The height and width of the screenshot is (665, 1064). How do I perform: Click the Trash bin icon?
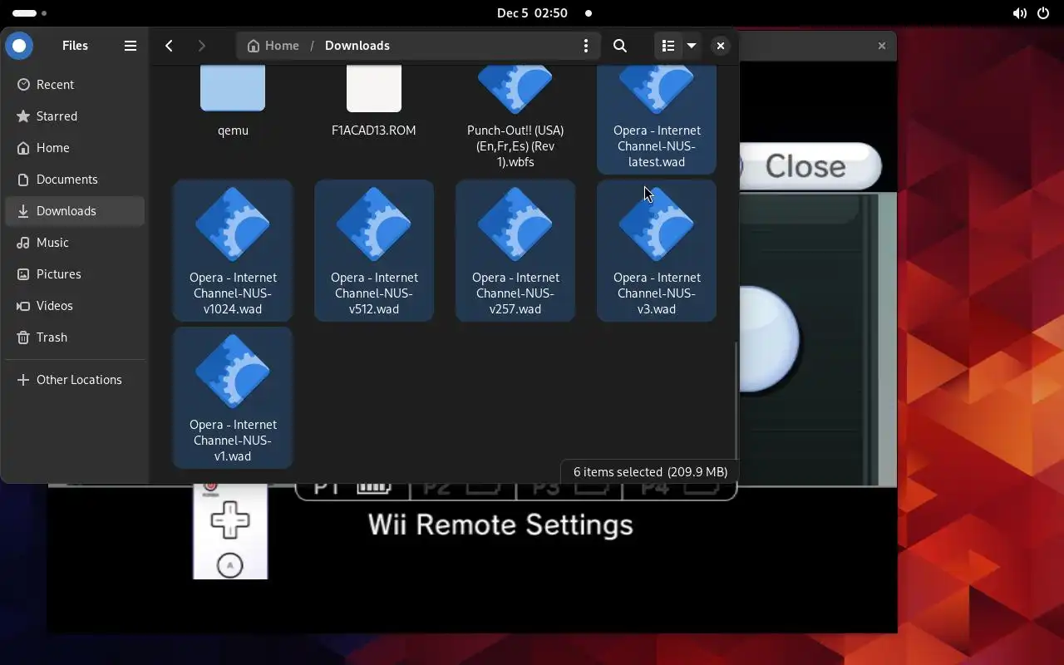(x=23, y=337)
